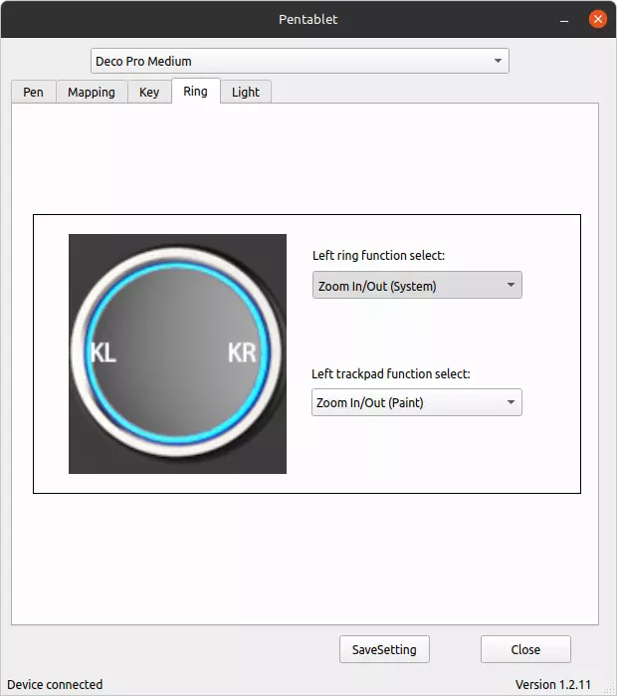Open the Mapping tab
The image size is (617, 696).
[x=92, y=92]
